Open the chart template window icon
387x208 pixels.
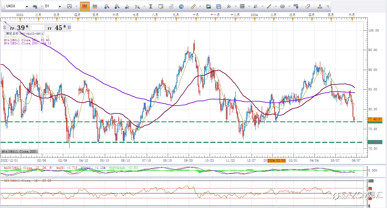click(219, 6)
